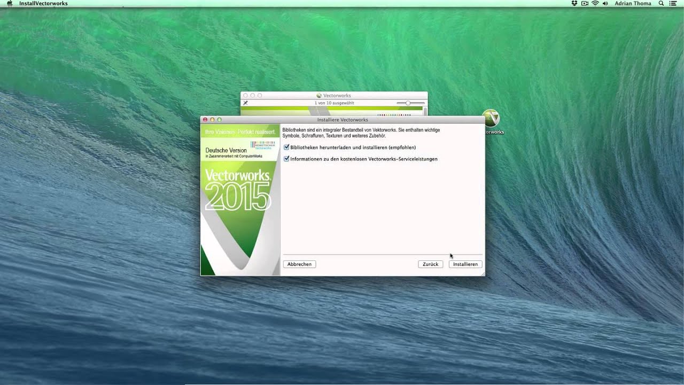684x385 pixels.
Task: Cancel installation via Abbrechen button
Action: pos(299,264)
